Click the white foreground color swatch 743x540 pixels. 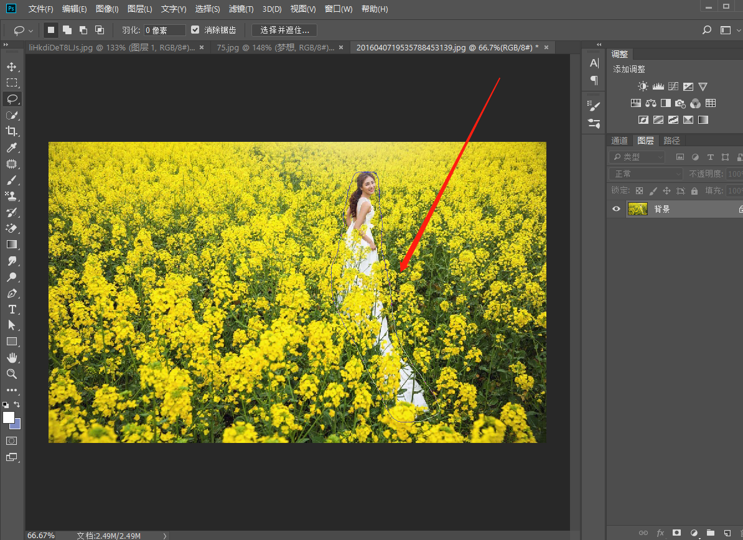coord(9,417)
